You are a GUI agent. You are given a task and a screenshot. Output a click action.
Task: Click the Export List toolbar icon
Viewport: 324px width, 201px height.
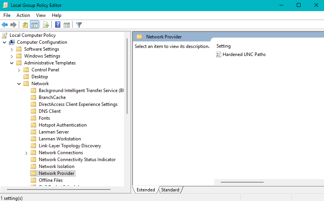(46, 25)
